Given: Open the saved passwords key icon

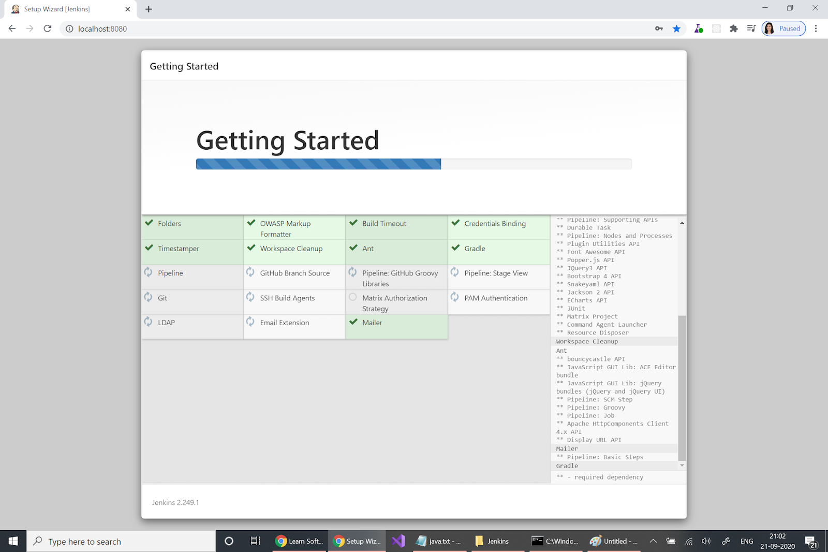Looking at the screenshot, I should (659, 28).
